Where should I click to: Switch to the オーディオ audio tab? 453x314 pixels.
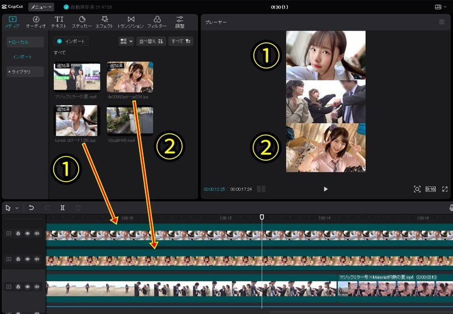(36, 22)
